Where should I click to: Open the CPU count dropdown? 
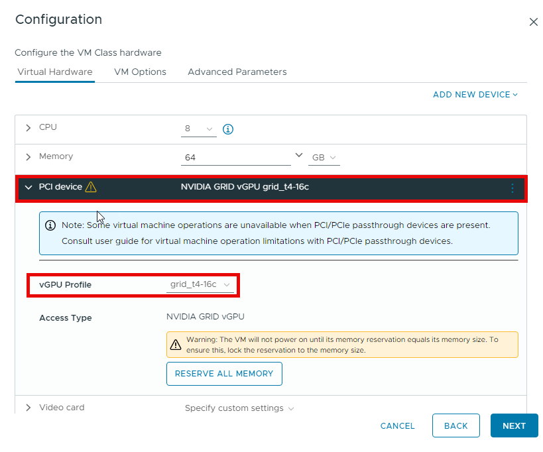(198, 129)
